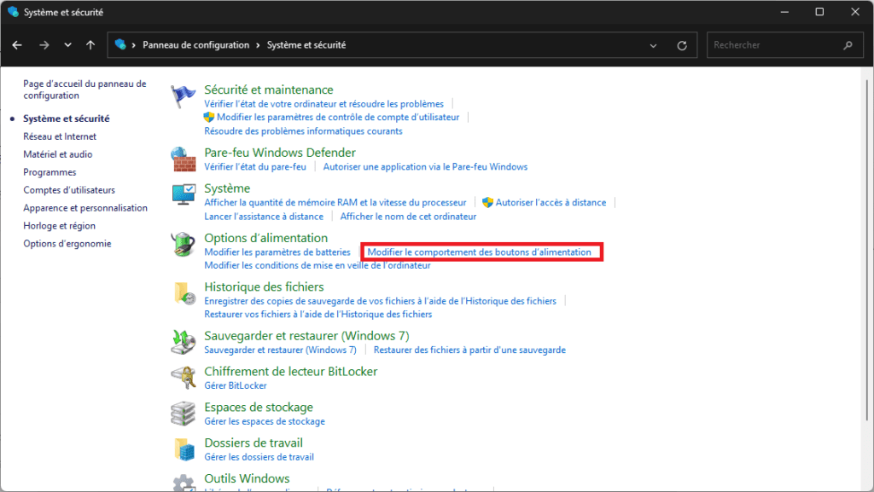Open Modifier le comportement des boutons d'alimentation
874x492 pixels.
click(x=479, y=252)
